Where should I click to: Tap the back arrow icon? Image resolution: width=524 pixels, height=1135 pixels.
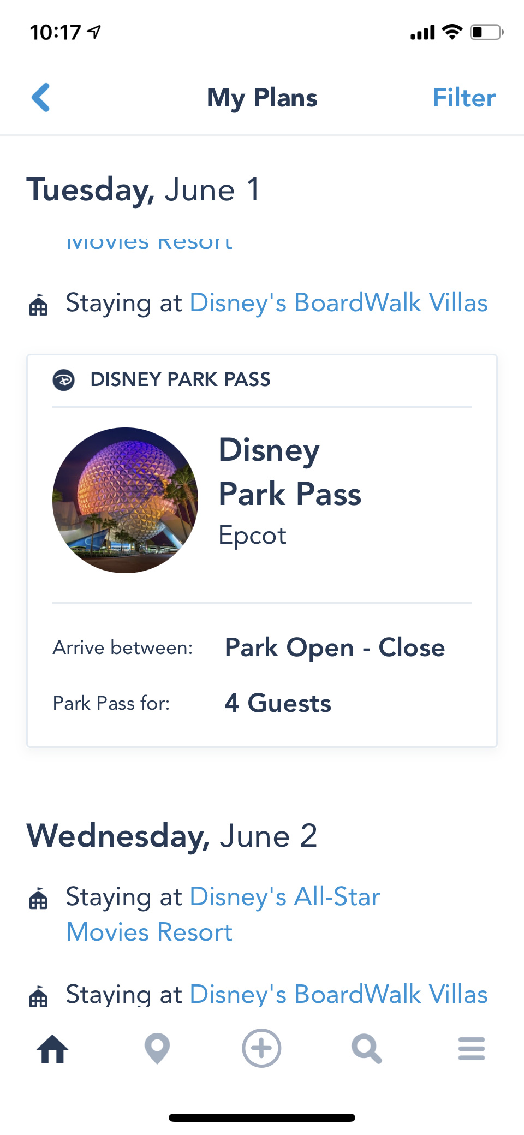click(41, 98)
